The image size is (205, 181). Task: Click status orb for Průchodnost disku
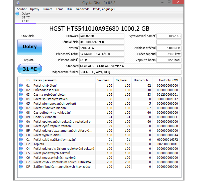click(x=21, y=90)
